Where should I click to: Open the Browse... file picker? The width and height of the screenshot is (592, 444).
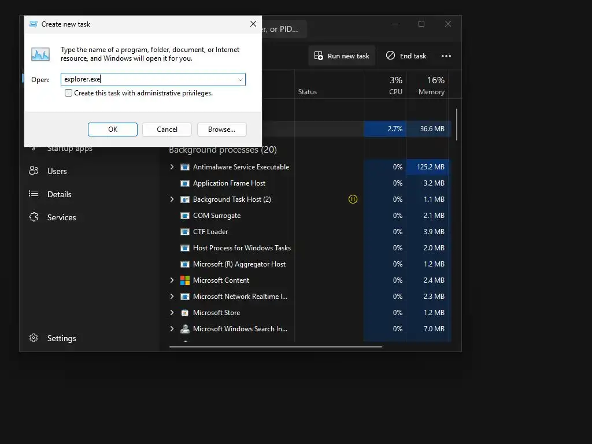coord(221,129)
